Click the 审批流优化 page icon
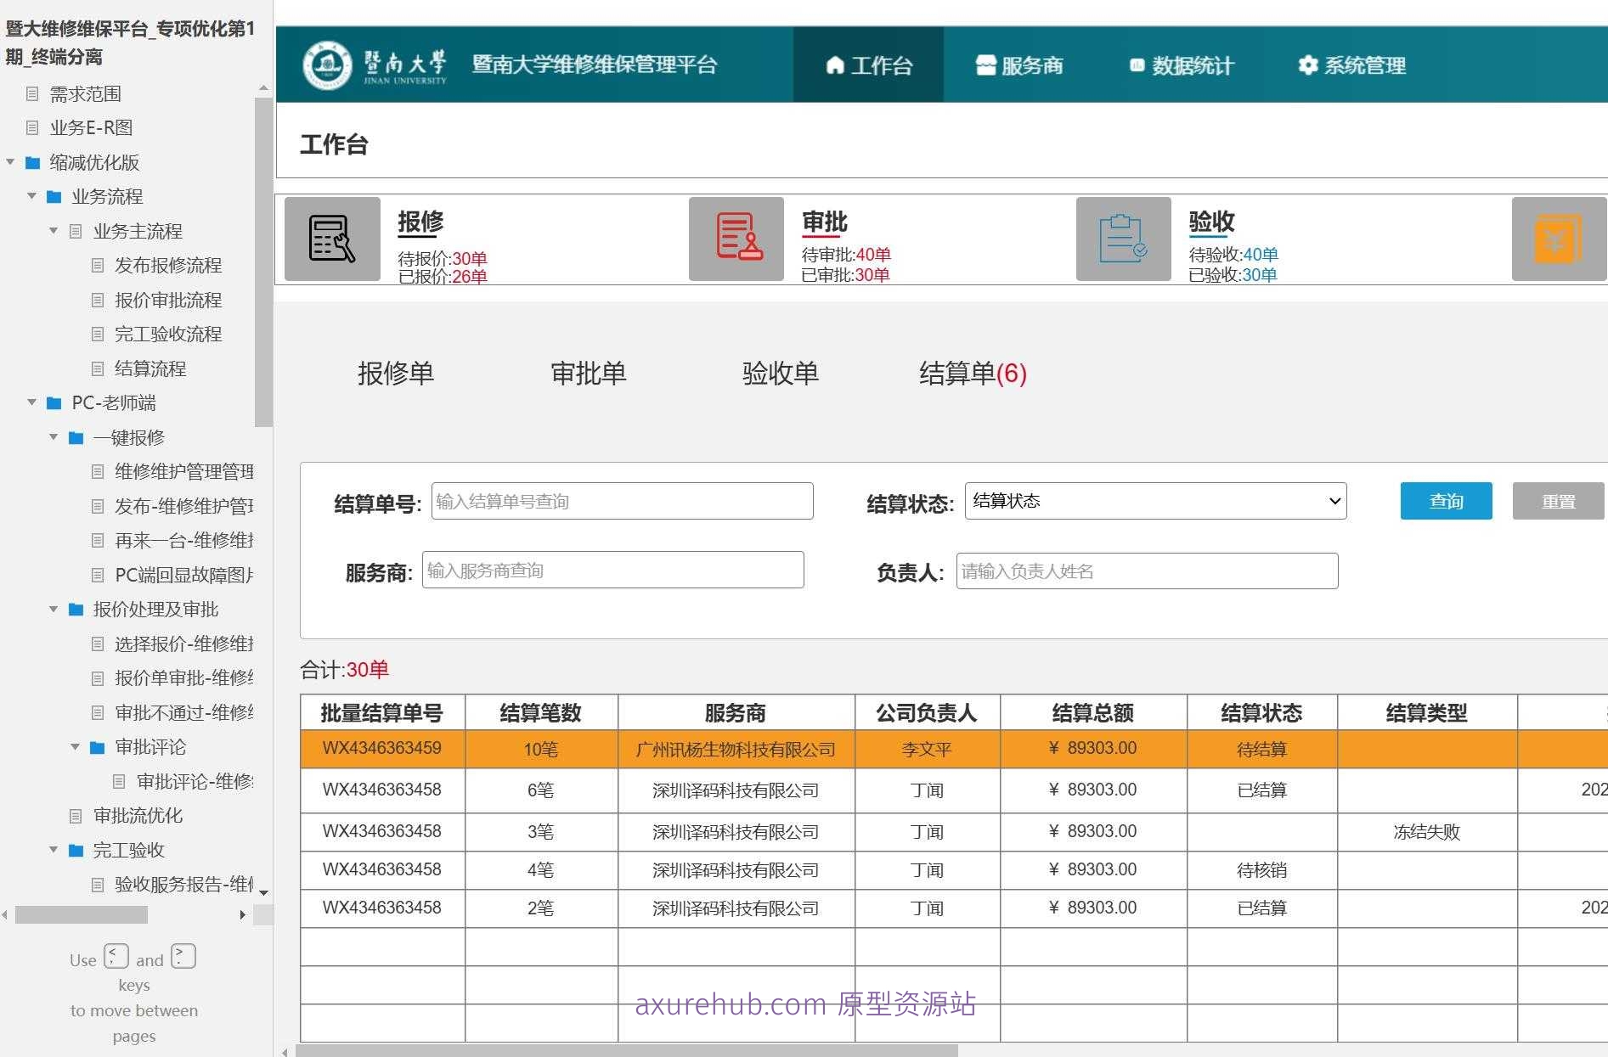This screenshot has height=1057, width=1608. pos(76,815)
